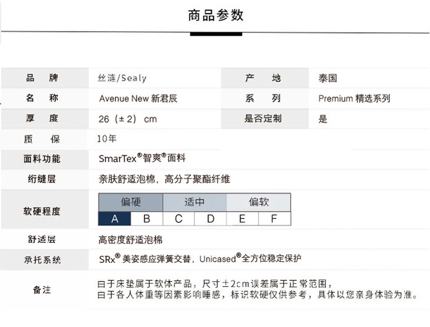Select highlighted firmness level A
The height and width of the screenshot is (327, 430).
(115, 219)
